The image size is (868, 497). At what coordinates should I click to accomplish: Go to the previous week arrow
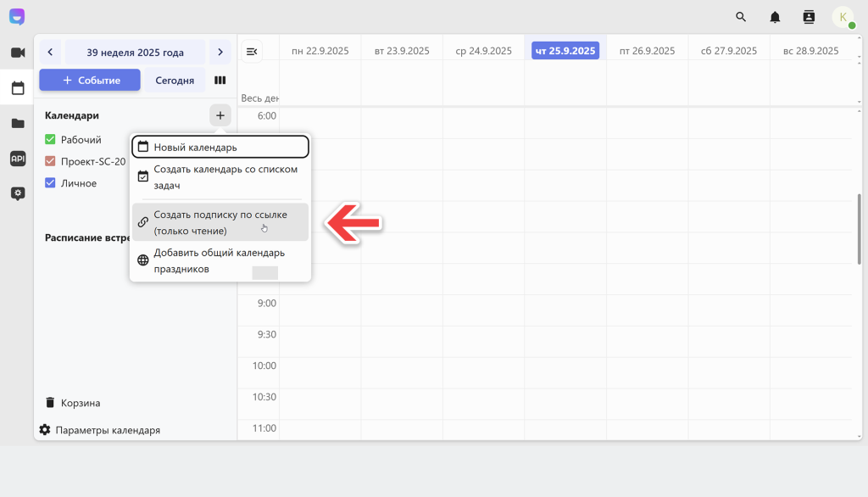tap(50, 53)
